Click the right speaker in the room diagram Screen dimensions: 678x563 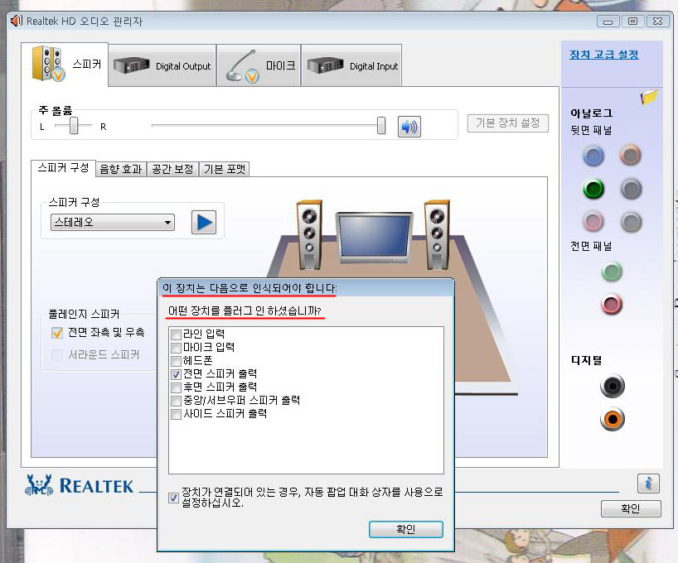(x=437, y=234)
